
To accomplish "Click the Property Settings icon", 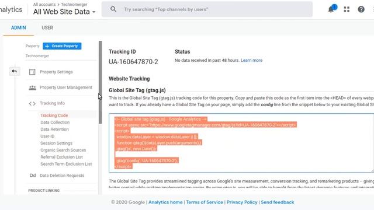I will (x=32, y=72).
